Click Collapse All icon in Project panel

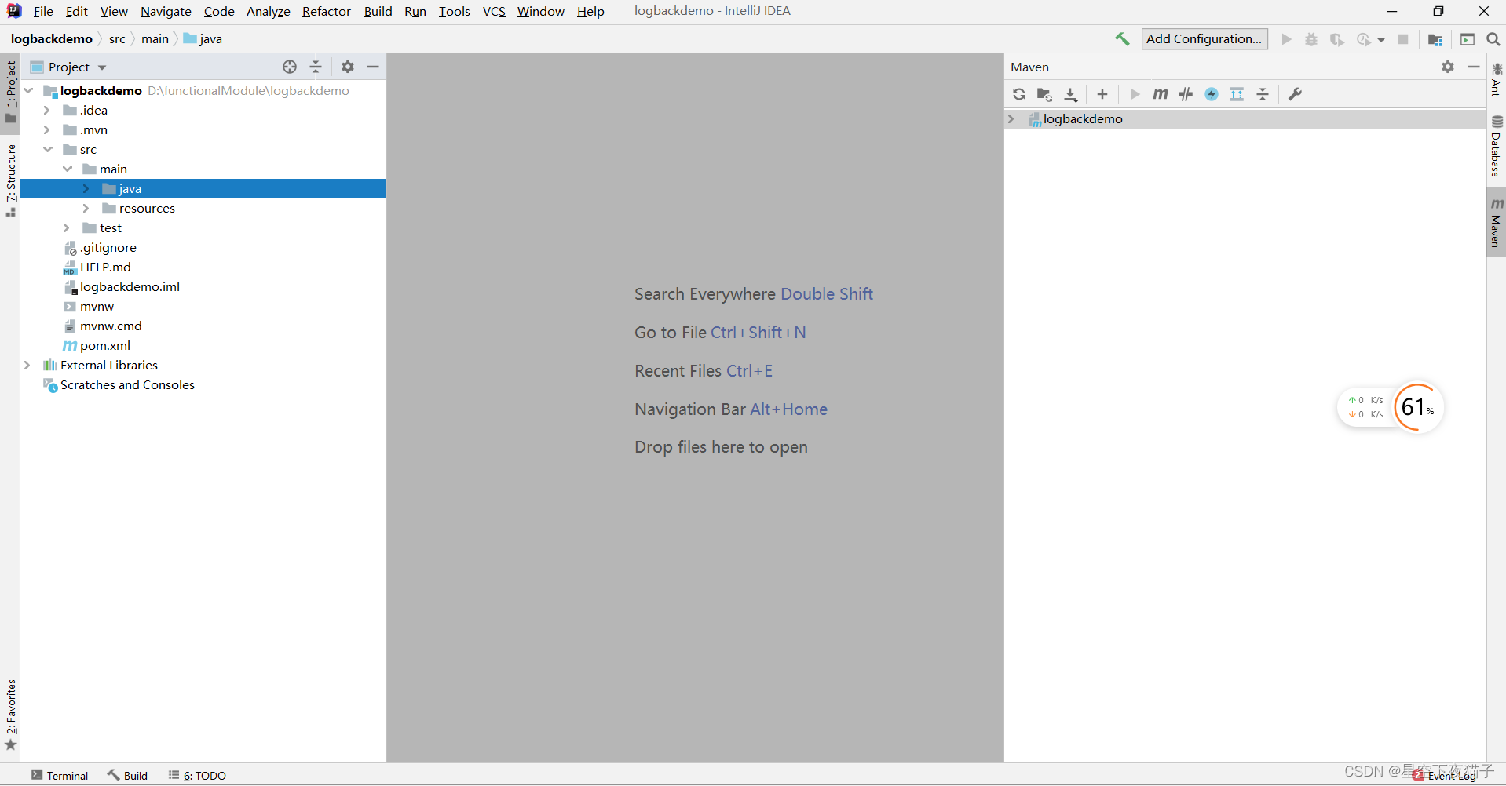click(316, 67)
